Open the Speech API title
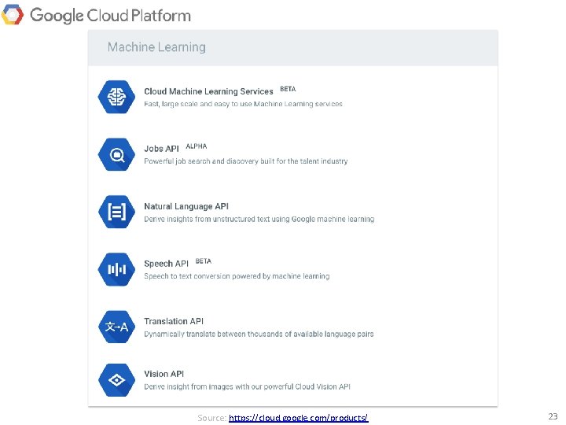566x425 pixels. pos(166,264)
